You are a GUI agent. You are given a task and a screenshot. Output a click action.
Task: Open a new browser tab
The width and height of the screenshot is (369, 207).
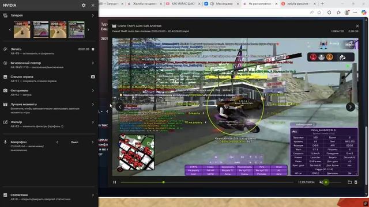click(322, 4)
